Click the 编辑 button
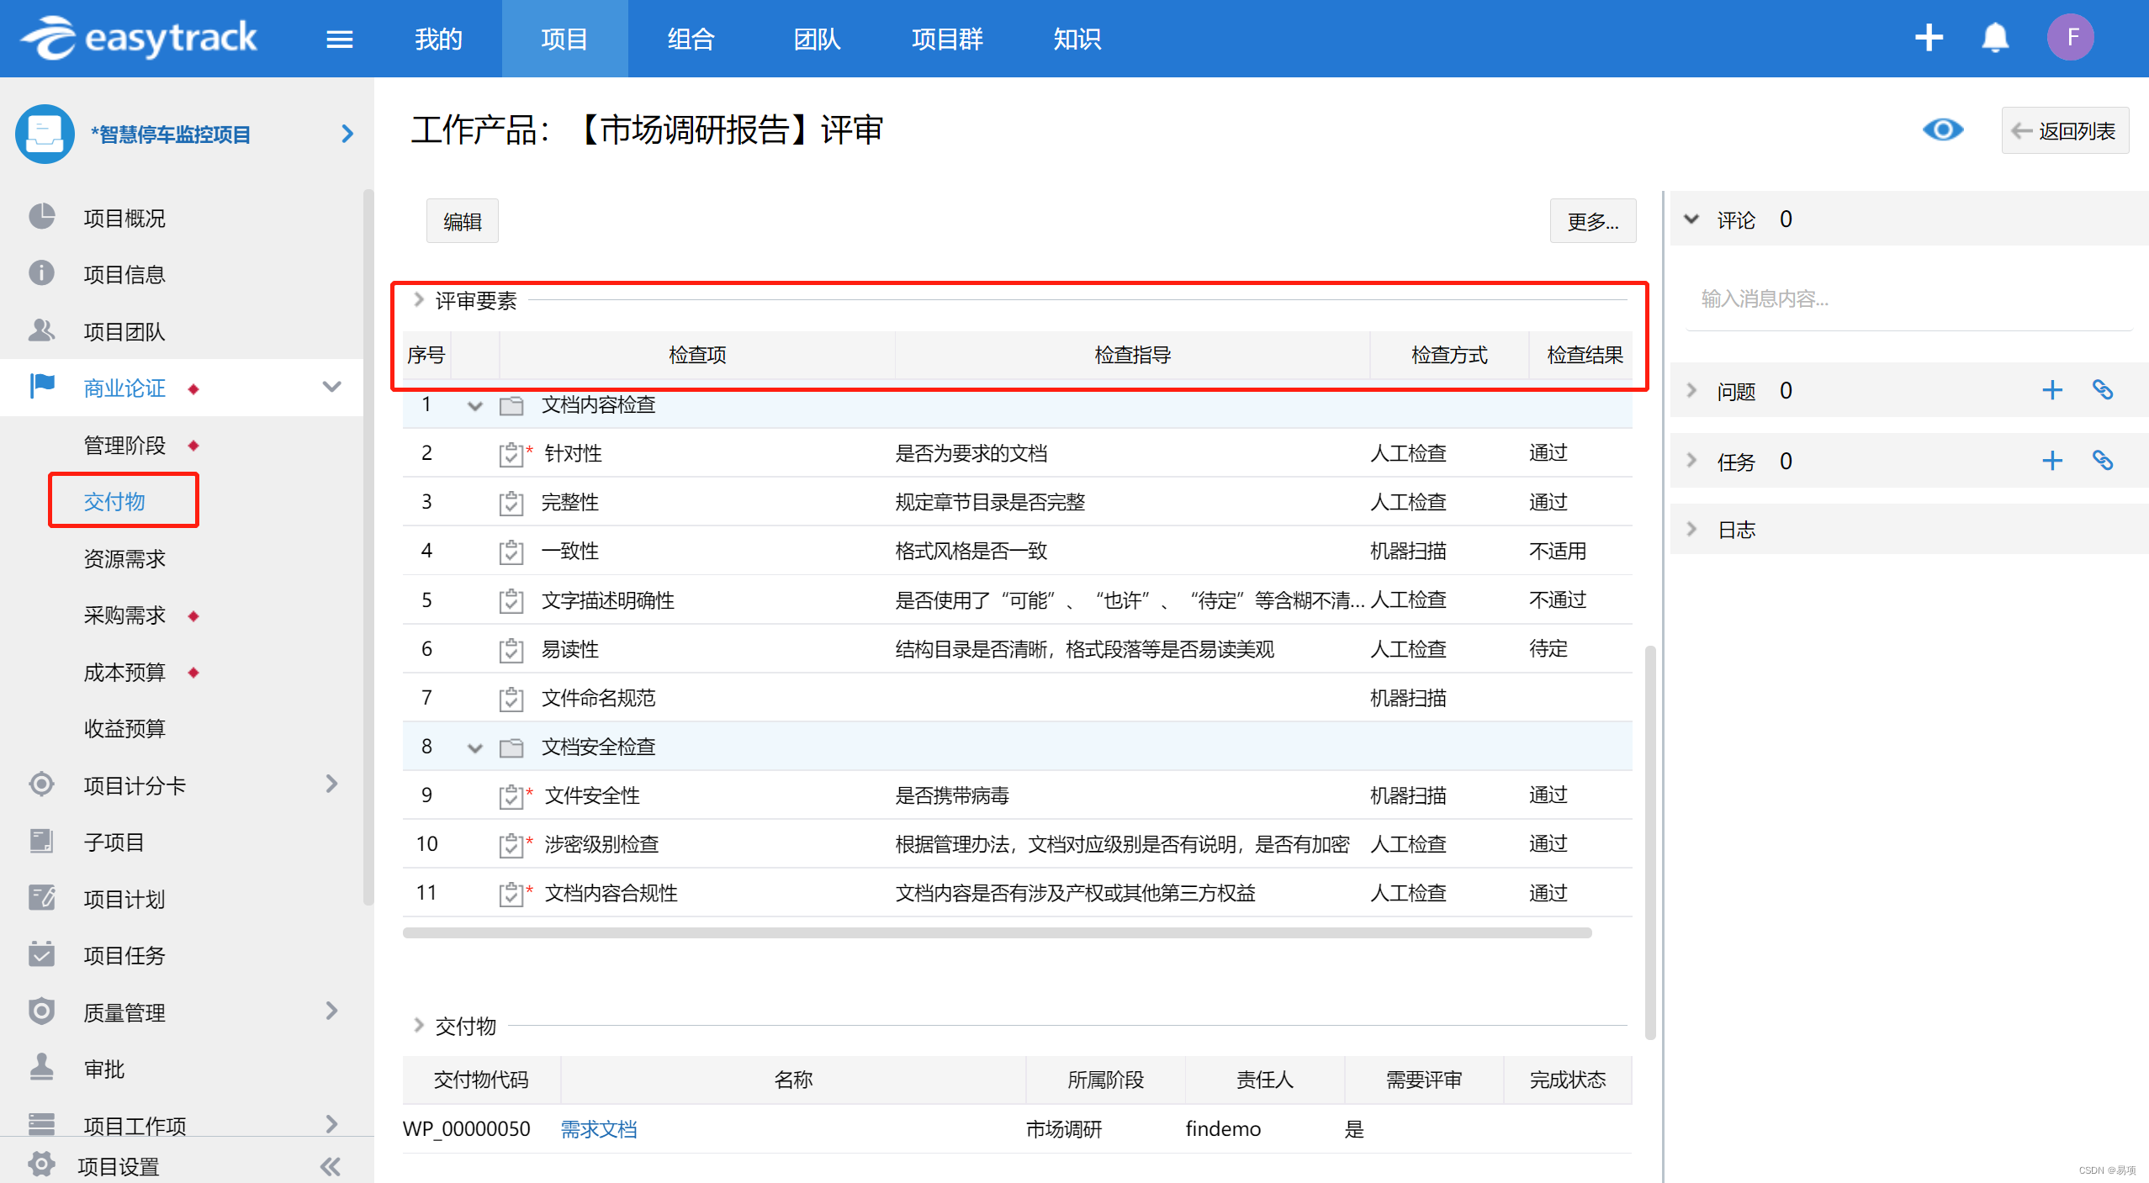 [462, 221]
